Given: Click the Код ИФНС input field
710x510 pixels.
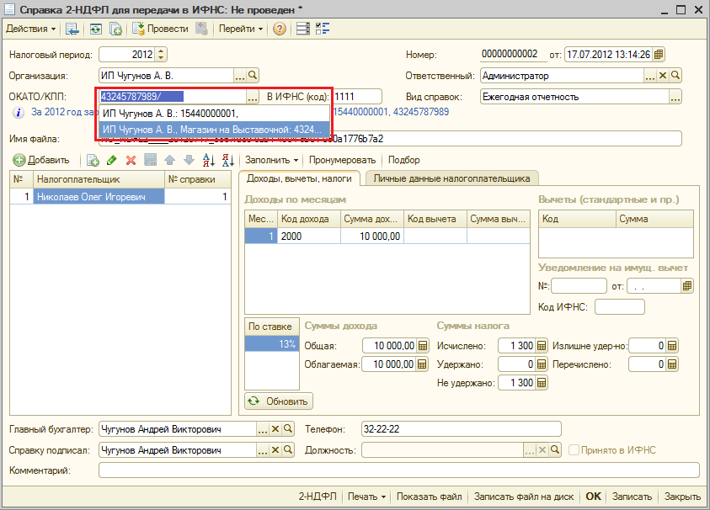Looking at the screenshot, I should [619, 307].
